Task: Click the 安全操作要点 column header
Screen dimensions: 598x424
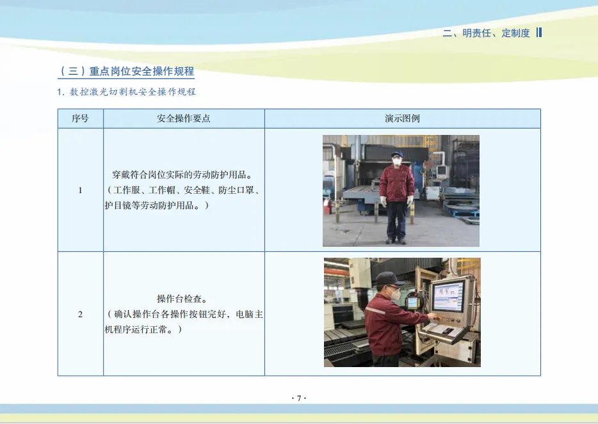Action: click(x=184, y=118)
